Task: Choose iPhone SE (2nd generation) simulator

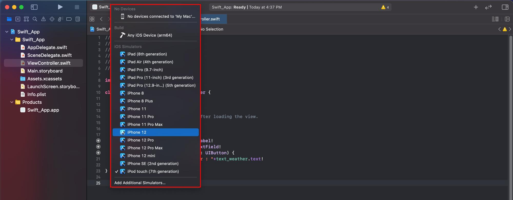Action: [155, 164]
